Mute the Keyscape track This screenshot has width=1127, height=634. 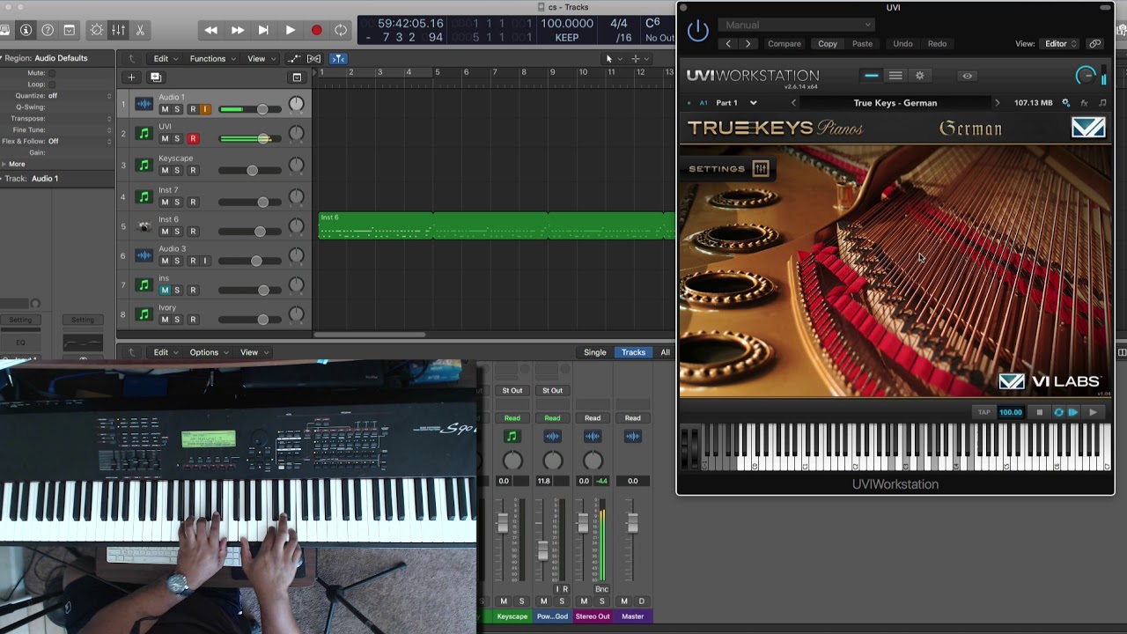coord(165,170)
